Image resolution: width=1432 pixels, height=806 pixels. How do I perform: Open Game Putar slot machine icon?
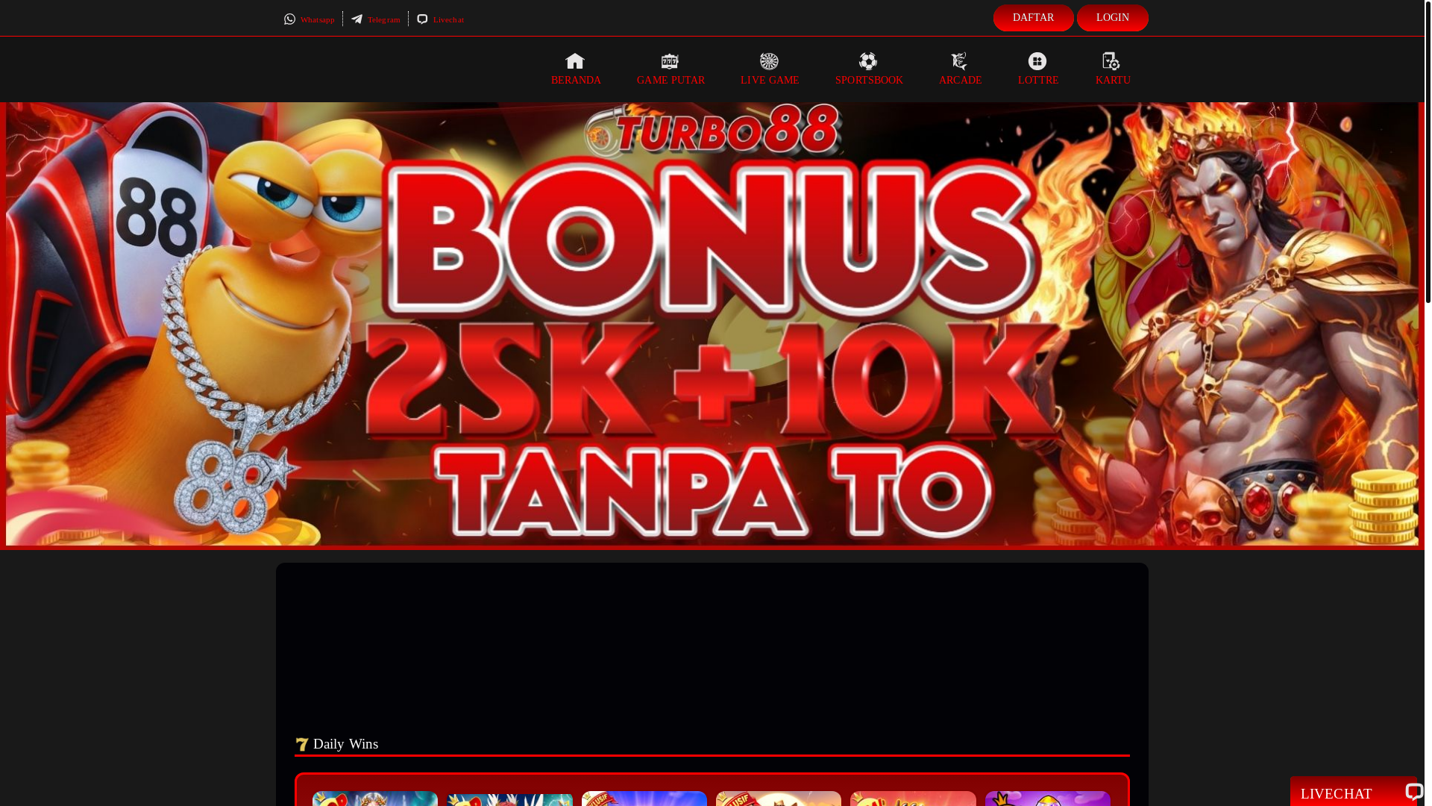click(x=670, y=61)
